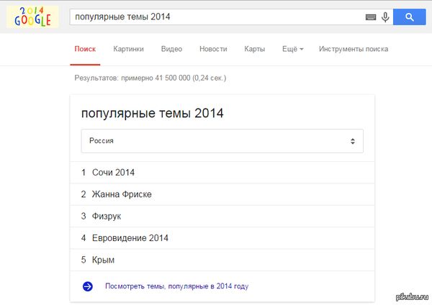Click the Google 2014 doodle logo

tap(32, 17)
